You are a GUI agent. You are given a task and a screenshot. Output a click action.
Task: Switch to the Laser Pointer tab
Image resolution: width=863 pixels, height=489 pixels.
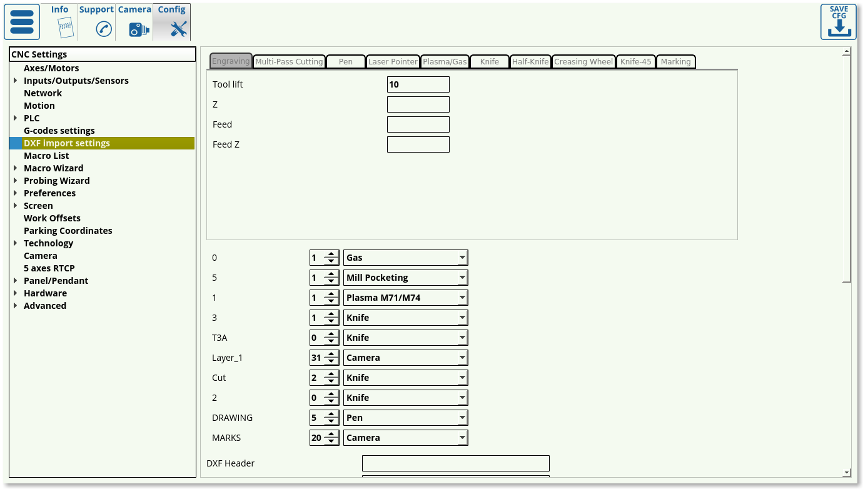pyautogui.click(x=393, y=61)
